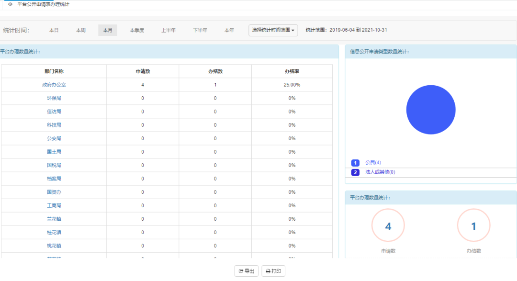Select the 上半年 time filter
The width and height of the screenshot is (517, 281).
(x=168, y=30)
